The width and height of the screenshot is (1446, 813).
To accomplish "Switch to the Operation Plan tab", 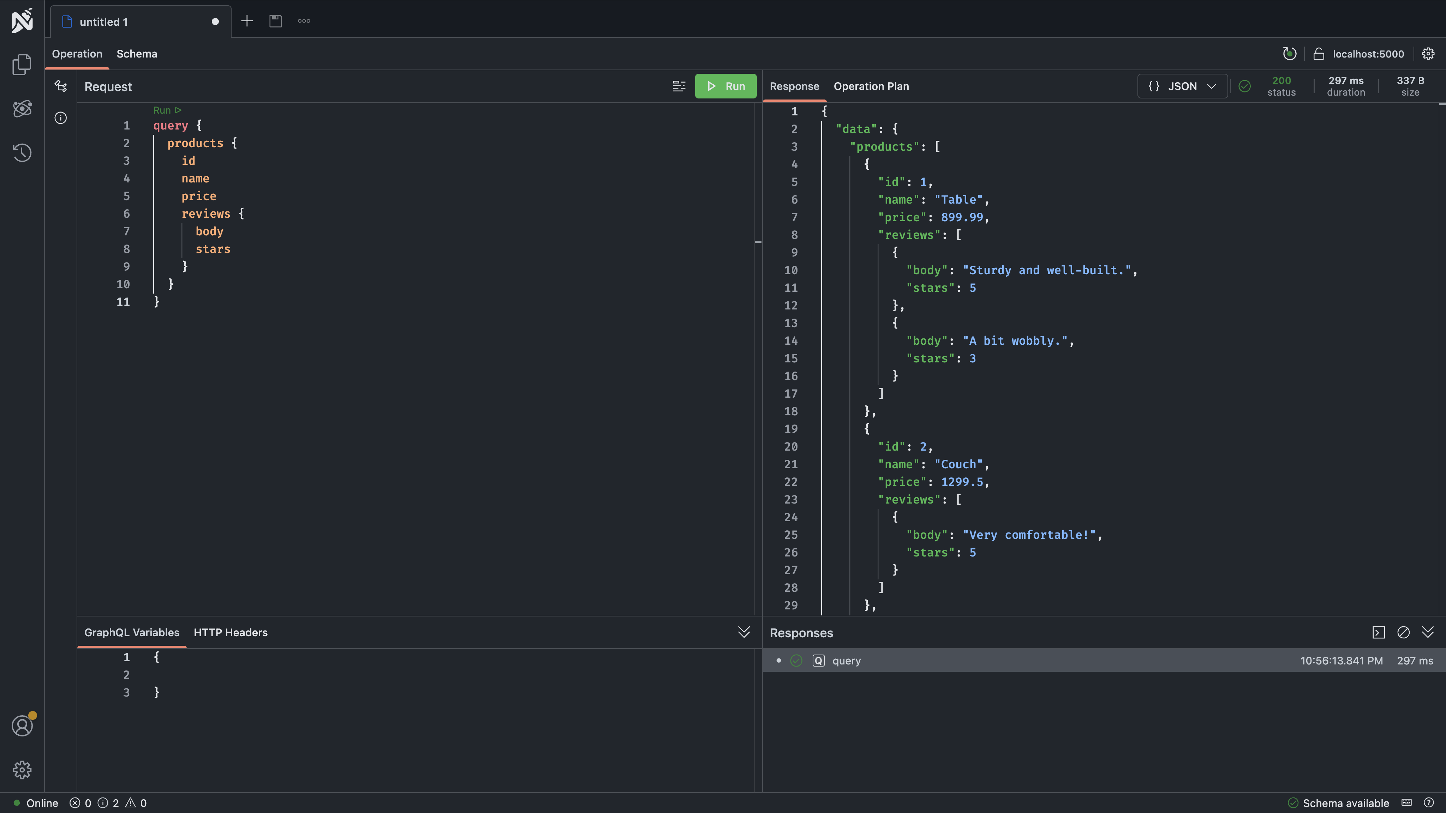I will click(871, 86).
